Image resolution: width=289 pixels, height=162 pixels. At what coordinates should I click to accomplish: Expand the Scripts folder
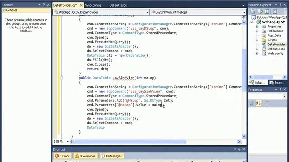(257, 40)
